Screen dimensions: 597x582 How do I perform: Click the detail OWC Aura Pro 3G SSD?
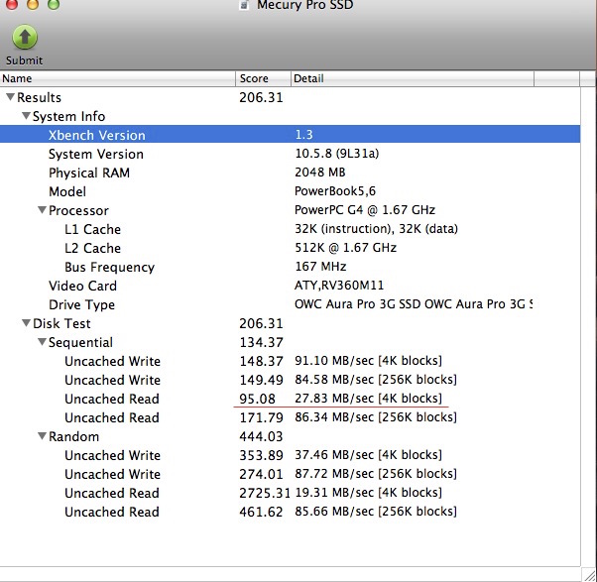tap(414, 304)
